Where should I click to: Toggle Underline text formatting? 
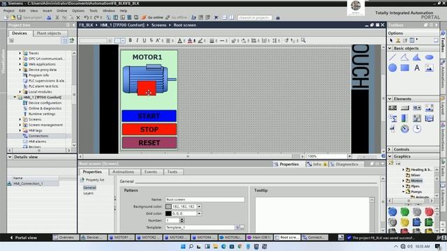coord(145,40)
